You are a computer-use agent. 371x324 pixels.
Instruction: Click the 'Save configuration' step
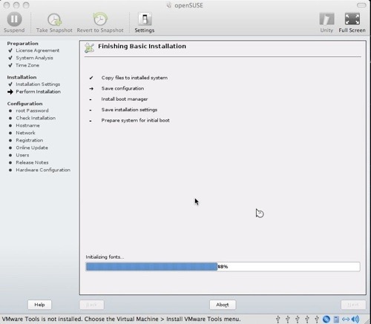pos(122,88)
